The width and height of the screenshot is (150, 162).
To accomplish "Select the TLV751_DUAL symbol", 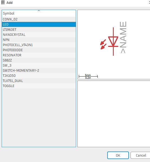I will [x=39, y=81].
